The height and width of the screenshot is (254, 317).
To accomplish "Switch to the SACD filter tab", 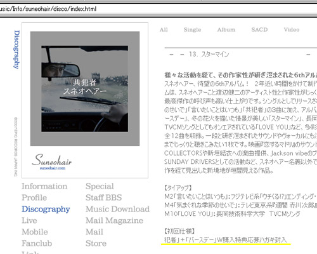I will 259,30.
